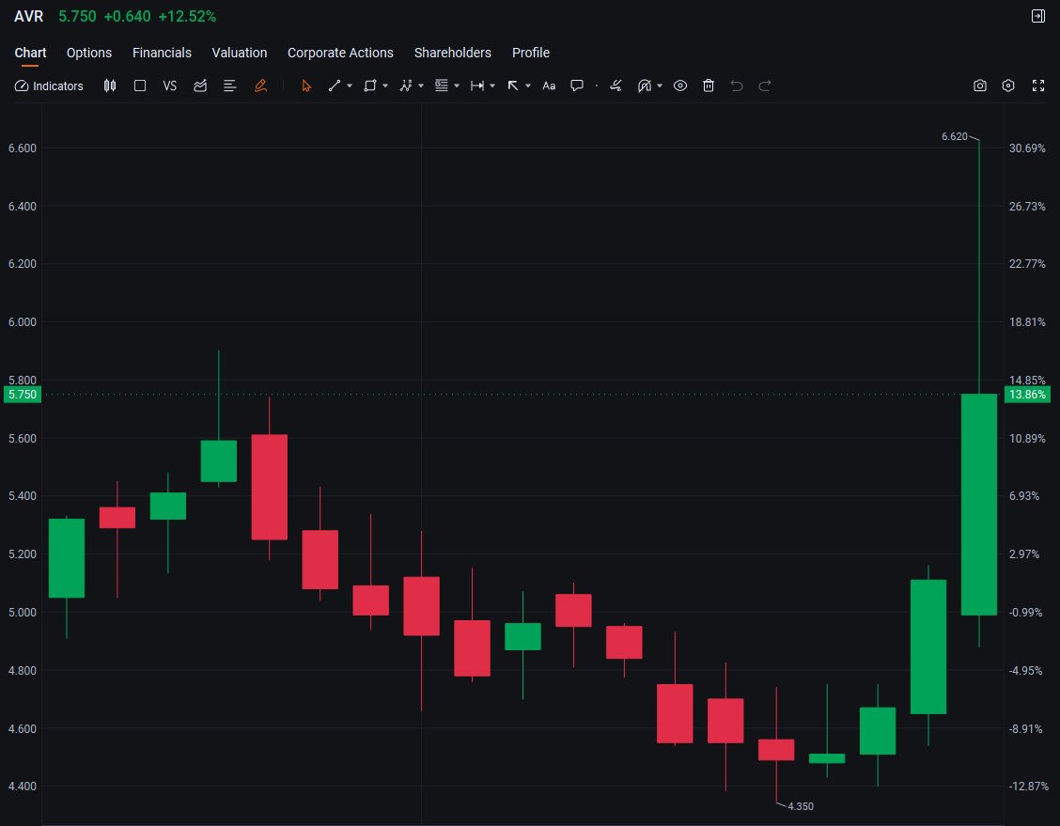Select the cursor pointer tool

tap(306, 86)
